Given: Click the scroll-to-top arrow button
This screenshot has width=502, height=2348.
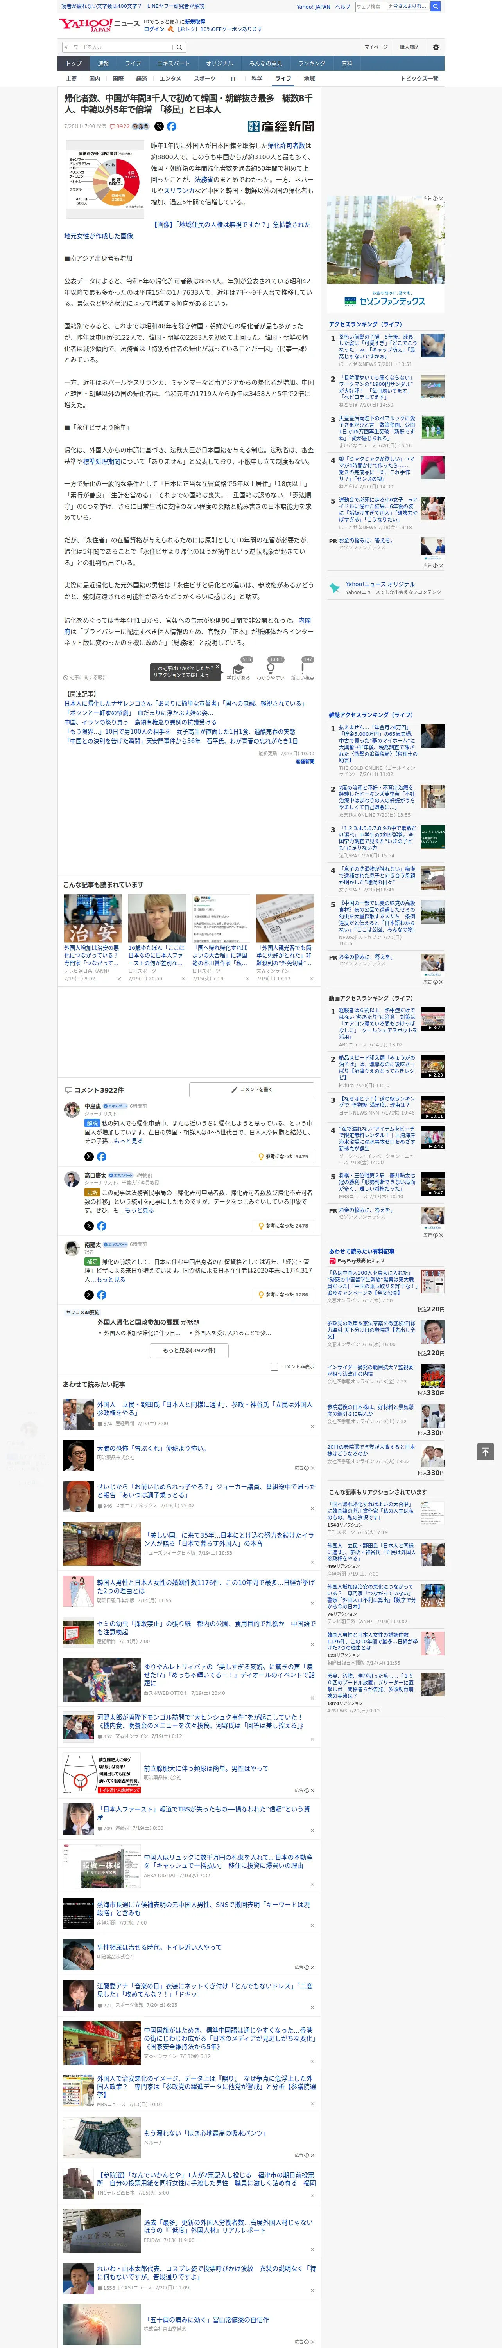Looking at the screenshot, I should pos(486,1452).
